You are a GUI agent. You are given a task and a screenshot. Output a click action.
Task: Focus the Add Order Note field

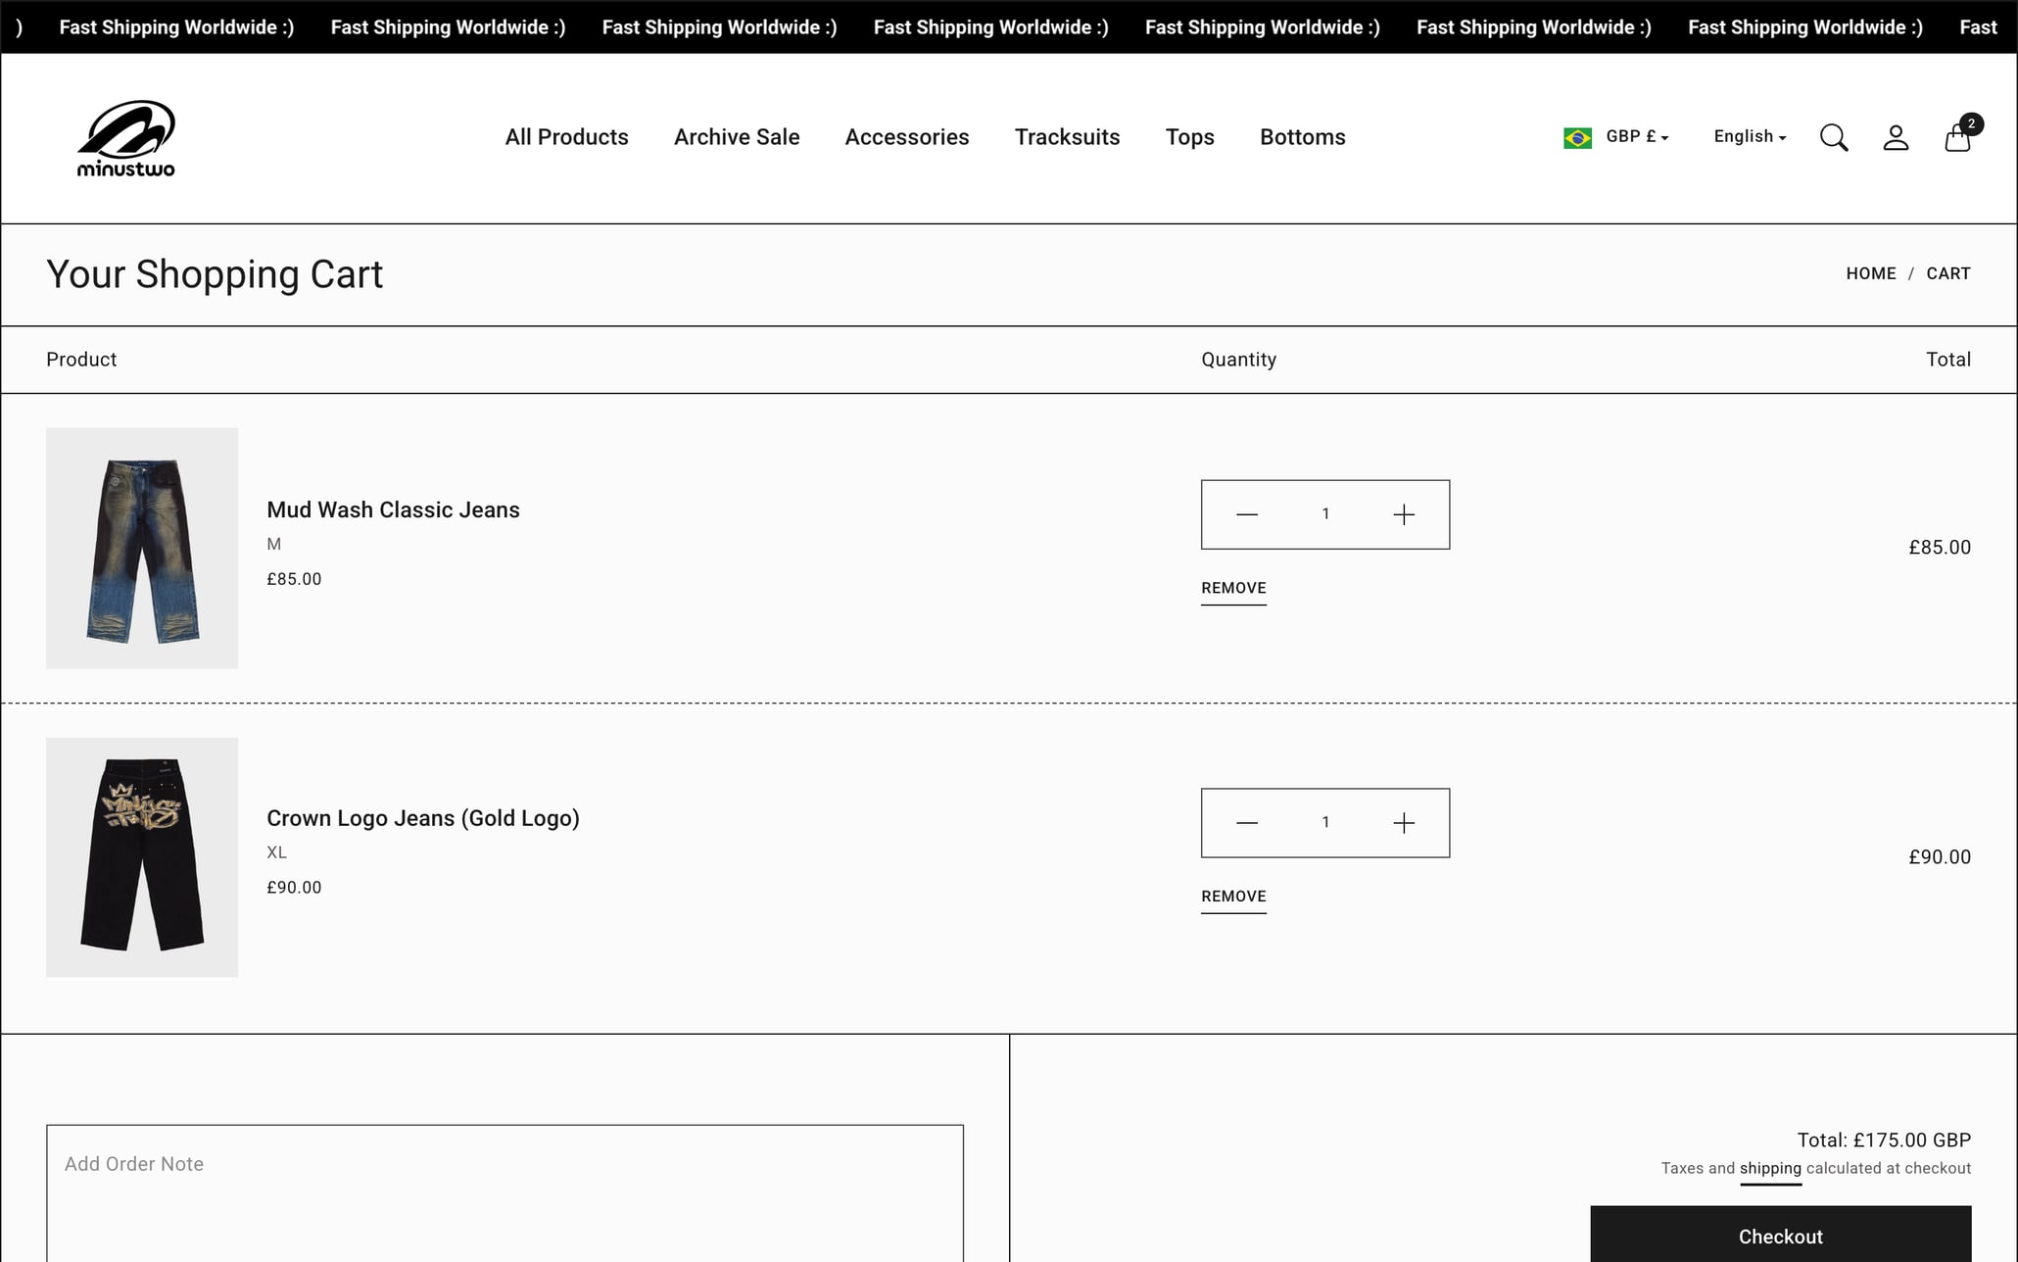[504, 1192]
